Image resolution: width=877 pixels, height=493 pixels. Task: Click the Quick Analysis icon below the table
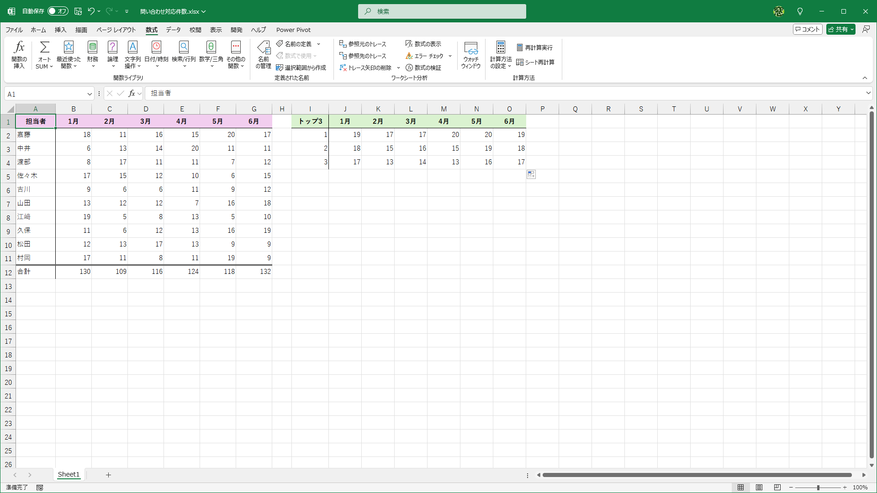click(x=531, y=174)
